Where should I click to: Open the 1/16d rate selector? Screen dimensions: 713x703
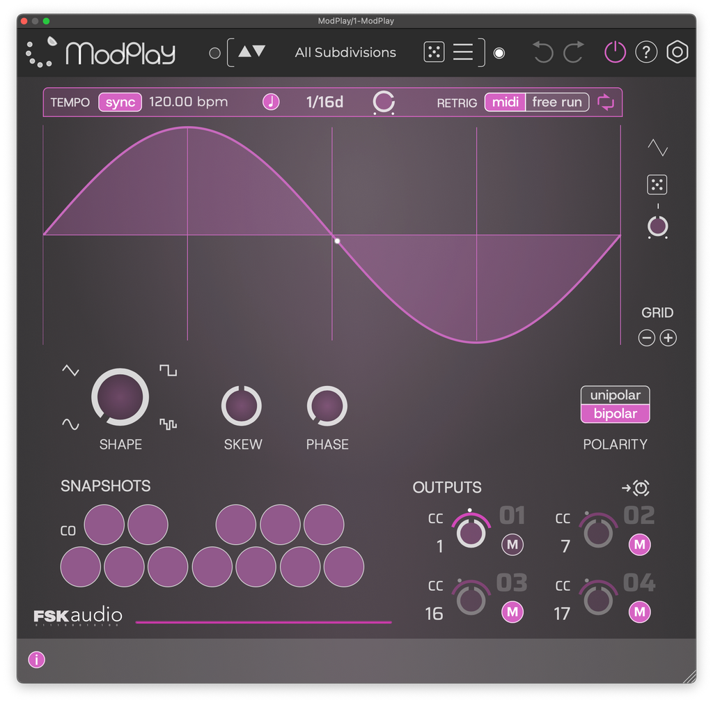324,102
